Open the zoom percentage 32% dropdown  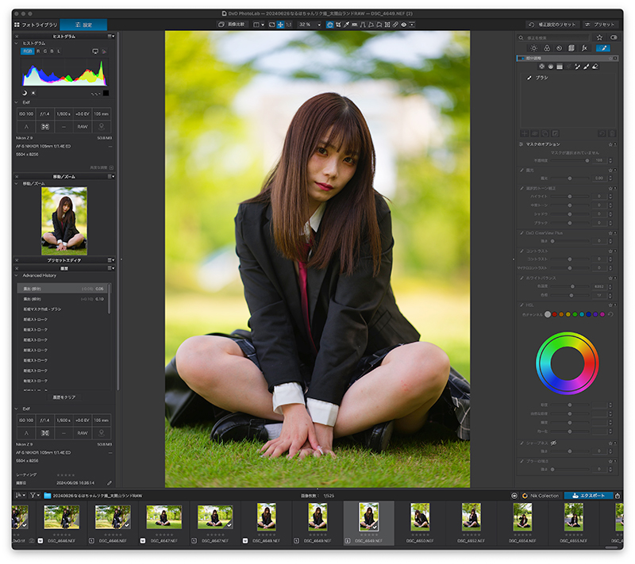coord(310,25)
